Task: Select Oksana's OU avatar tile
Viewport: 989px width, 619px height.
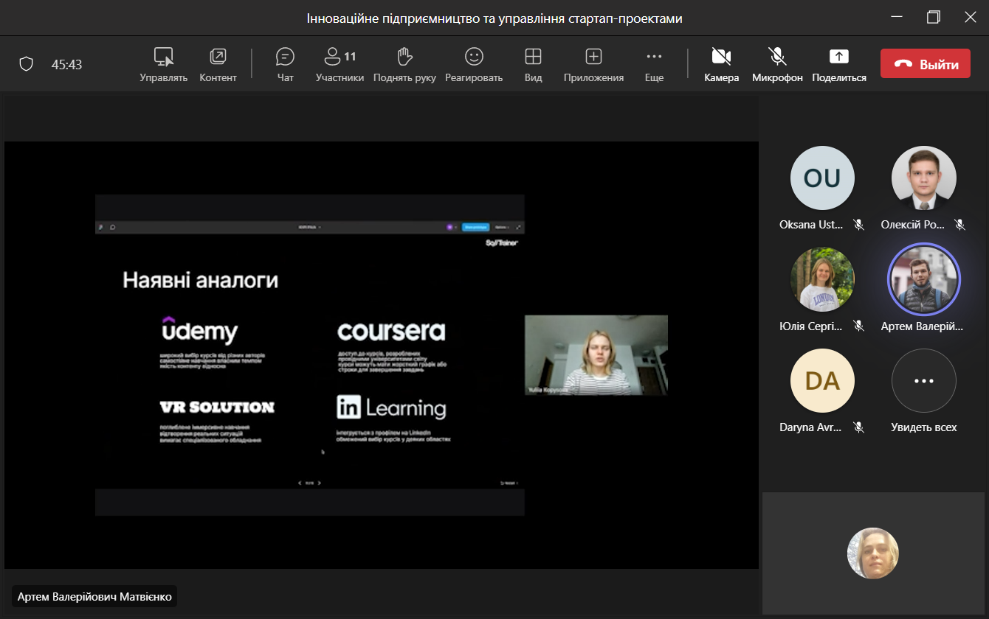Action: [x=821, y=178]
